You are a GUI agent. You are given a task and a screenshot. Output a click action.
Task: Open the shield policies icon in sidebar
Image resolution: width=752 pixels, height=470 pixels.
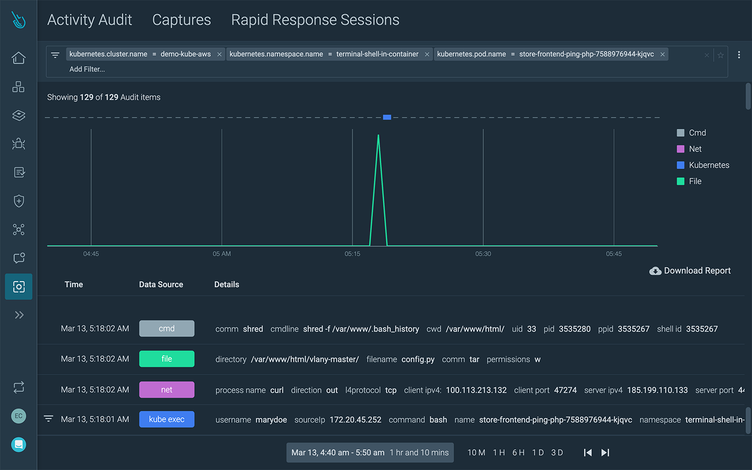pyautogui.click(x=19, y=201)
